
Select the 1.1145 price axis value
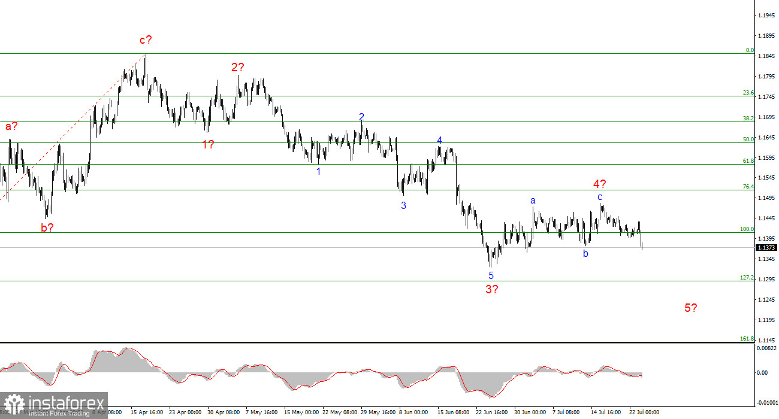766,339
